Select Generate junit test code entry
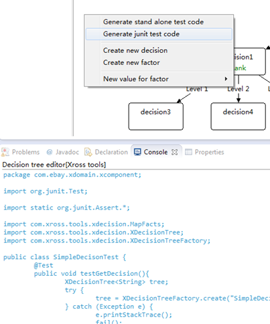270x324 pixels. (x=159, y=34)
